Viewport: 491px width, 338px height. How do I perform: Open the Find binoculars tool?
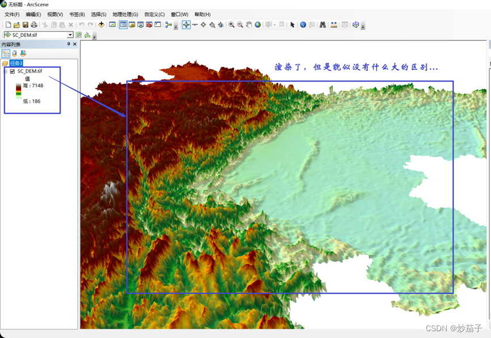tap(323, 25)
